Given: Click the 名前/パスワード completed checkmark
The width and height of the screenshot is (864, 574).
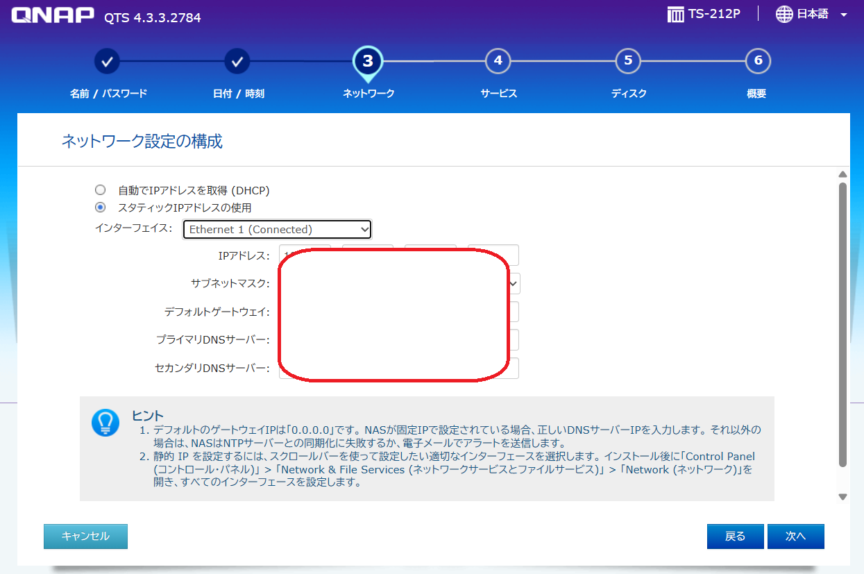Looking at the screenshot, I should tap(107, 61).
